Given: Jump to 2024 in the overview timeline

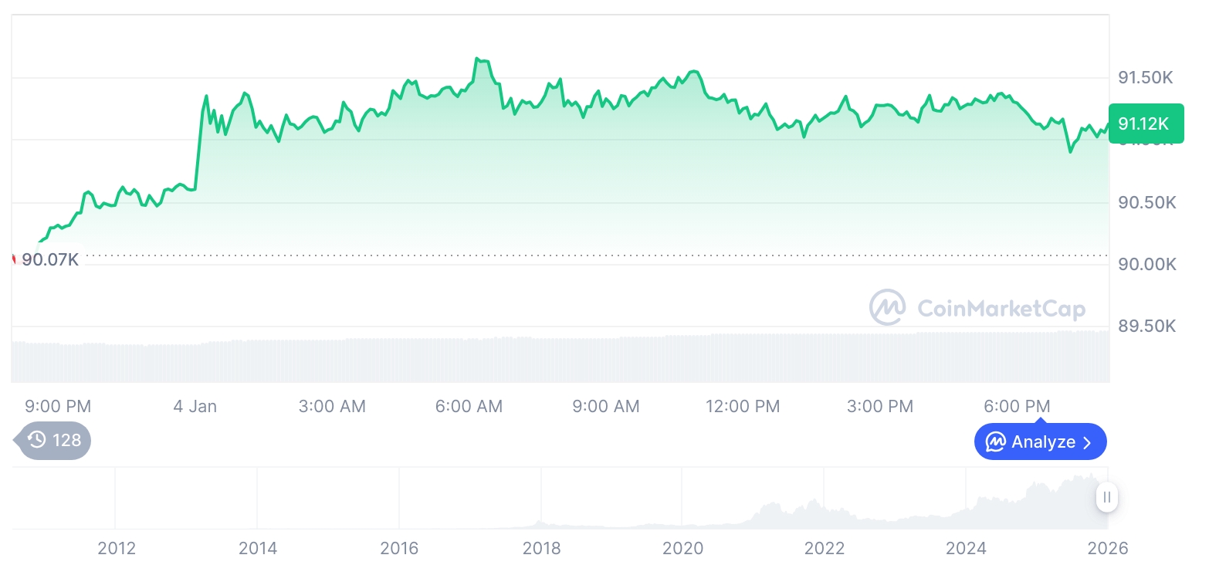Looking at the screenshot, I should 966,548.
